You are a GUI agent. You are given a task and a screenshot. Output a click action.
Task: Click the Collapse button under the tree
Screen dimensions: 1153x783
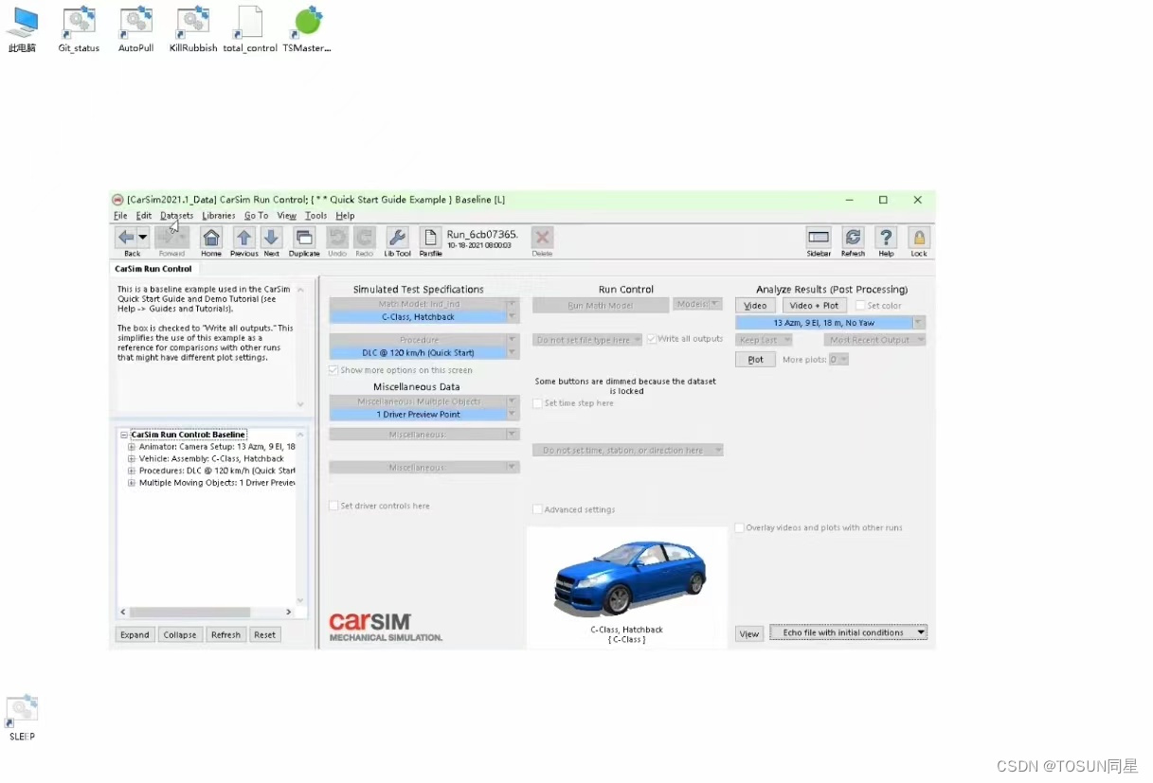click(179, 634)
